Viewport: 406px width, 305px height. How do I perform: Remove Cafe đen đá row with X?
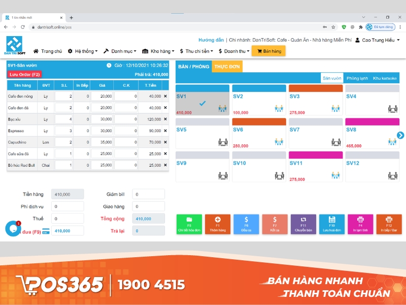click(x=165, y=108)
